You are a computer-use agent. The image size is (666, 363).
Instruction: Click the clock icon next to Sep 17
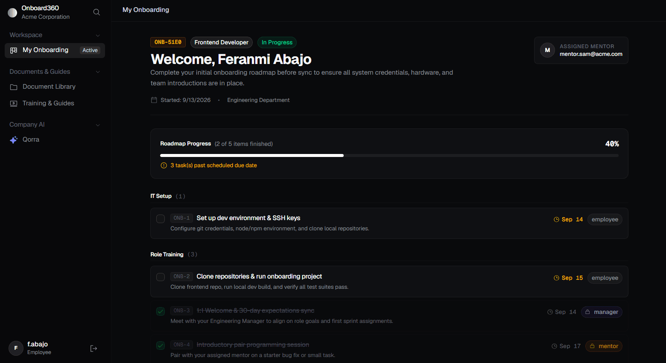[554, 346]
